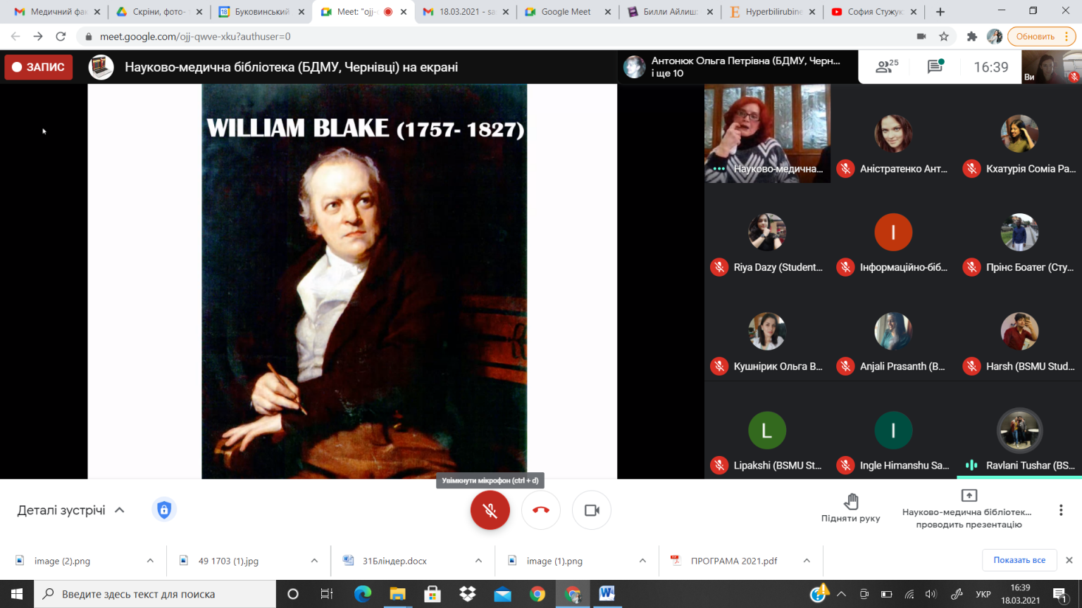
Task: Select the Harsh (BSMU Stud... participant tile
Action: [x=1019, y=331]
